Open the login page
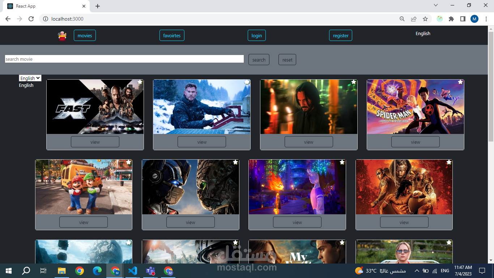 (257, 35)
